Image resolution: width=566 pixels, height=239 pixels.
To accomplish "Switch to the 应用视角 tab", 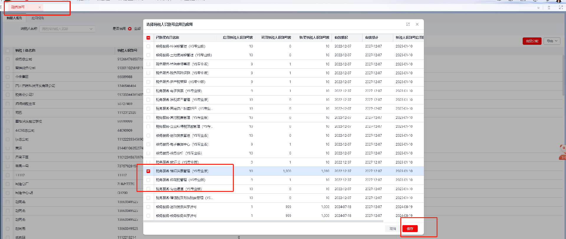I will point(38,18).
